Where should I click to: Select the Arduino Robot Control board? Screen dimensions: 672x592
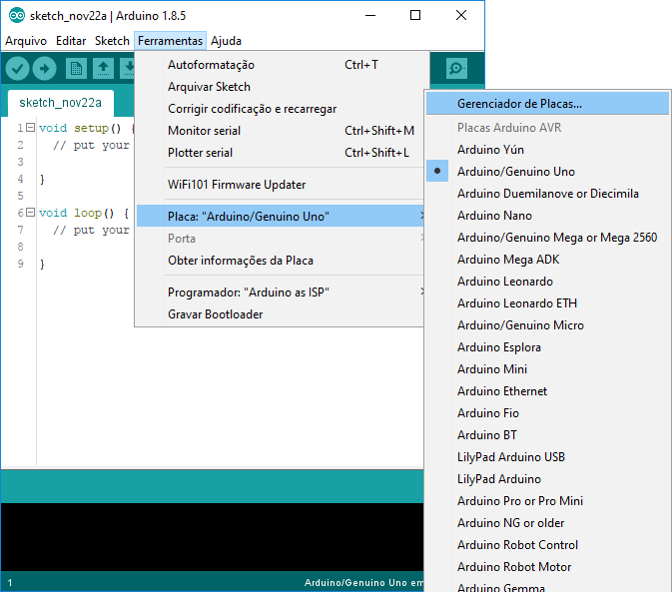[548, 544]
